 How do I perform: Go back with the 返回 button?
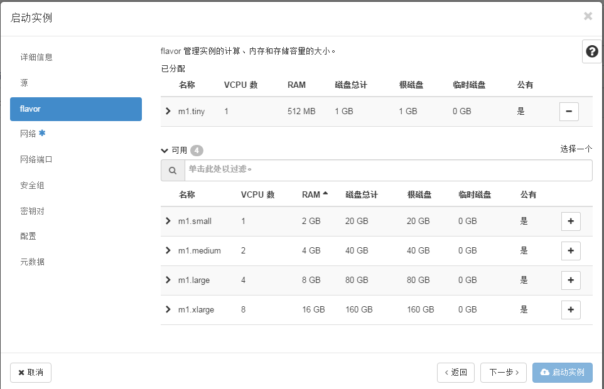tap(456, 373)
